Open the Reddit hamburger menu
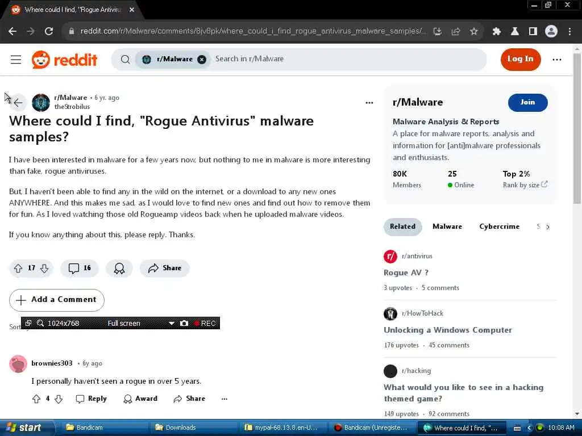Image resolution: width=582 pixels, height=436 pixels. [x=15, y=59]
